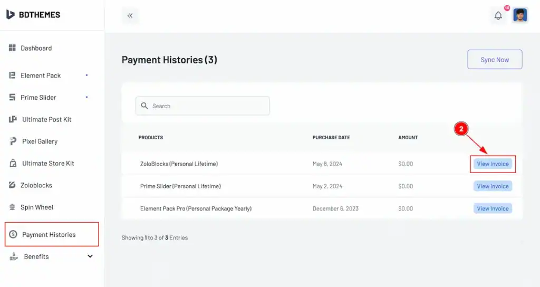Click the Ultimate Post Kit icon
The width and height of the screenshot is (540, 287).
[13, 119]
